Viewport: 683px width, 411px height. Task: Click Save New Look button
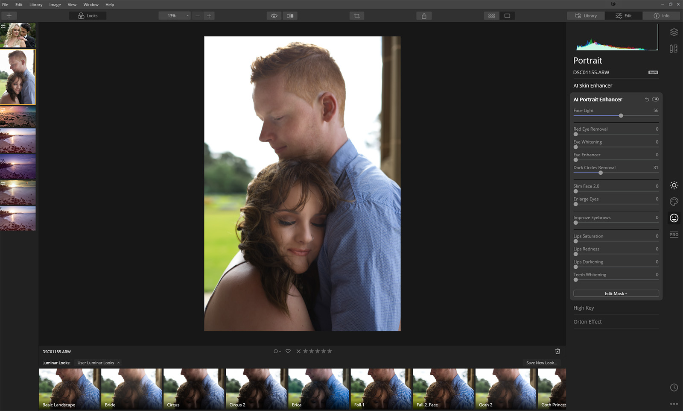click(x=541, y=363)
